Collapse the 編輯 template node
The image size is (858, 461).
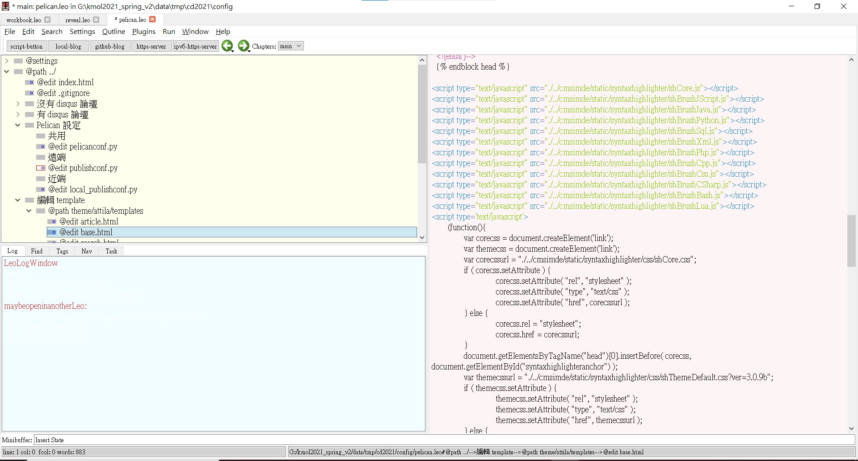(x=18, y=200)
